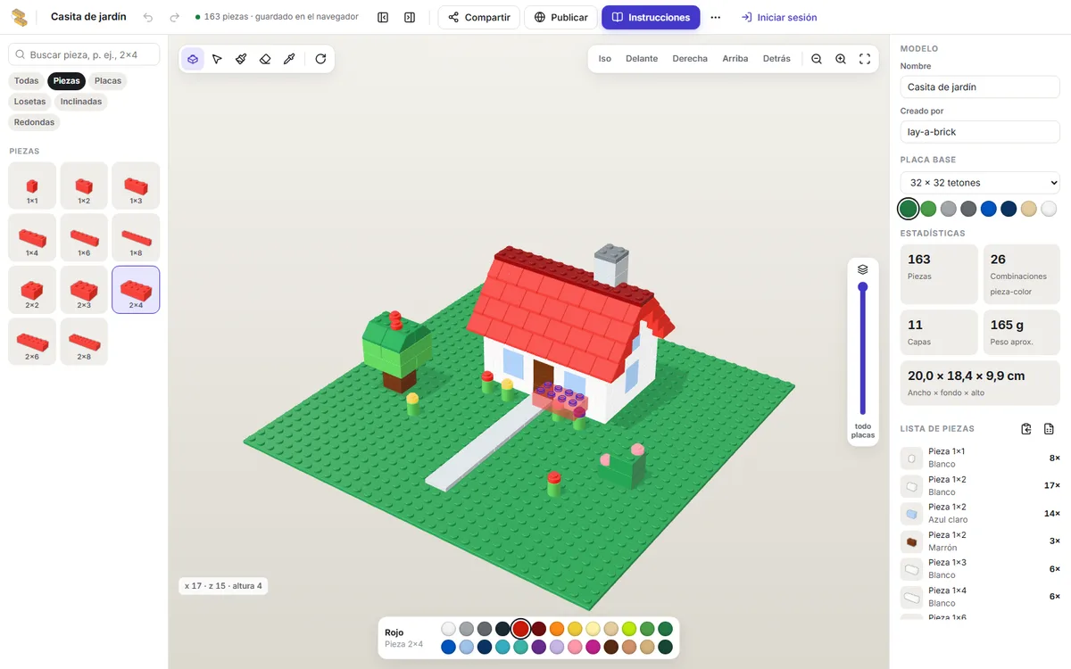Set baseplate color to white
Viewport: 1071px width, 669px height.
point(1049,209)
